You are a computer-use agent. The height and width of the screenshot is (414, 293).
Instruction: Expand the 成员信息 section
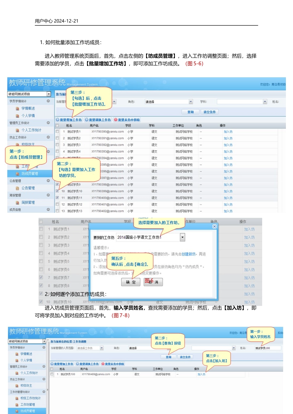coord(48,209)
